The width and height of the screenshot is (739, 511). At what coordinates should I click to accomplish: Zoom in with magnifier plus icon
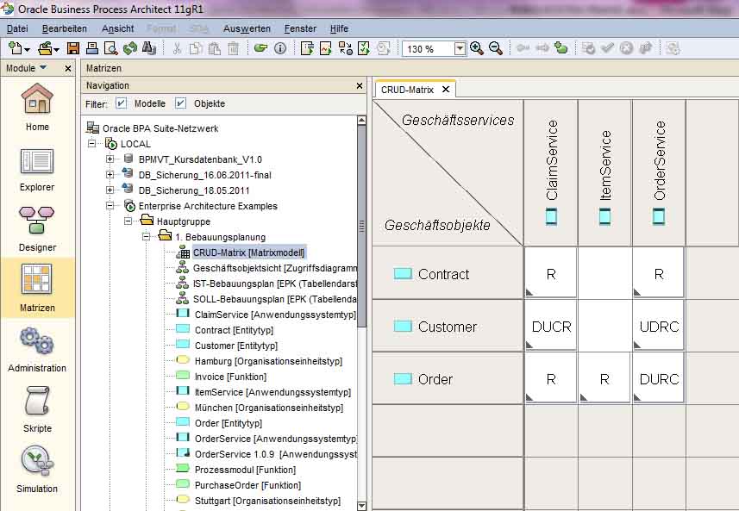tap(477, 48)
